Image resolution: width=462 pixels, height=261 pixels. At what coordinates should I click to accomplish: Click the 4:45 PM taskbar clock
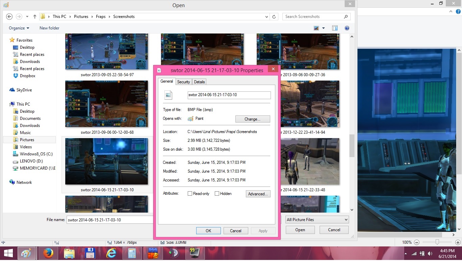447,251
